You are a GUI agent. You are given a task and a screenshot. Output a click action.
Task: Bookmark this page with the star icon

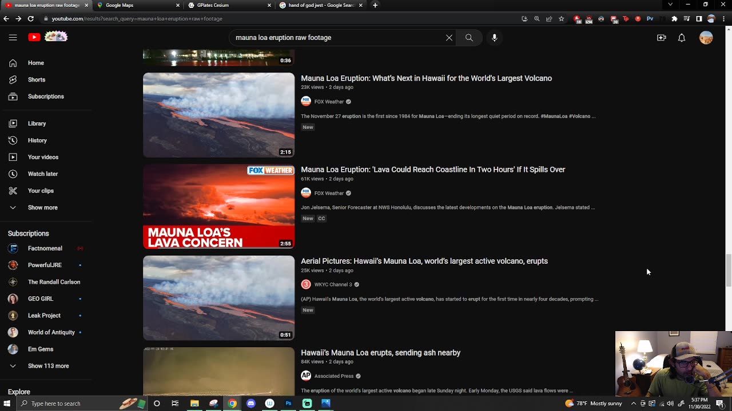click(562, 19)
